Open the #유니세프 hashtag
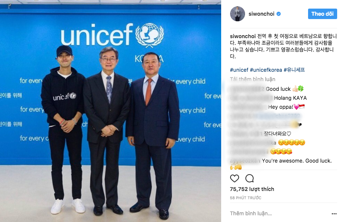The image size is (342, 222). 294,70
